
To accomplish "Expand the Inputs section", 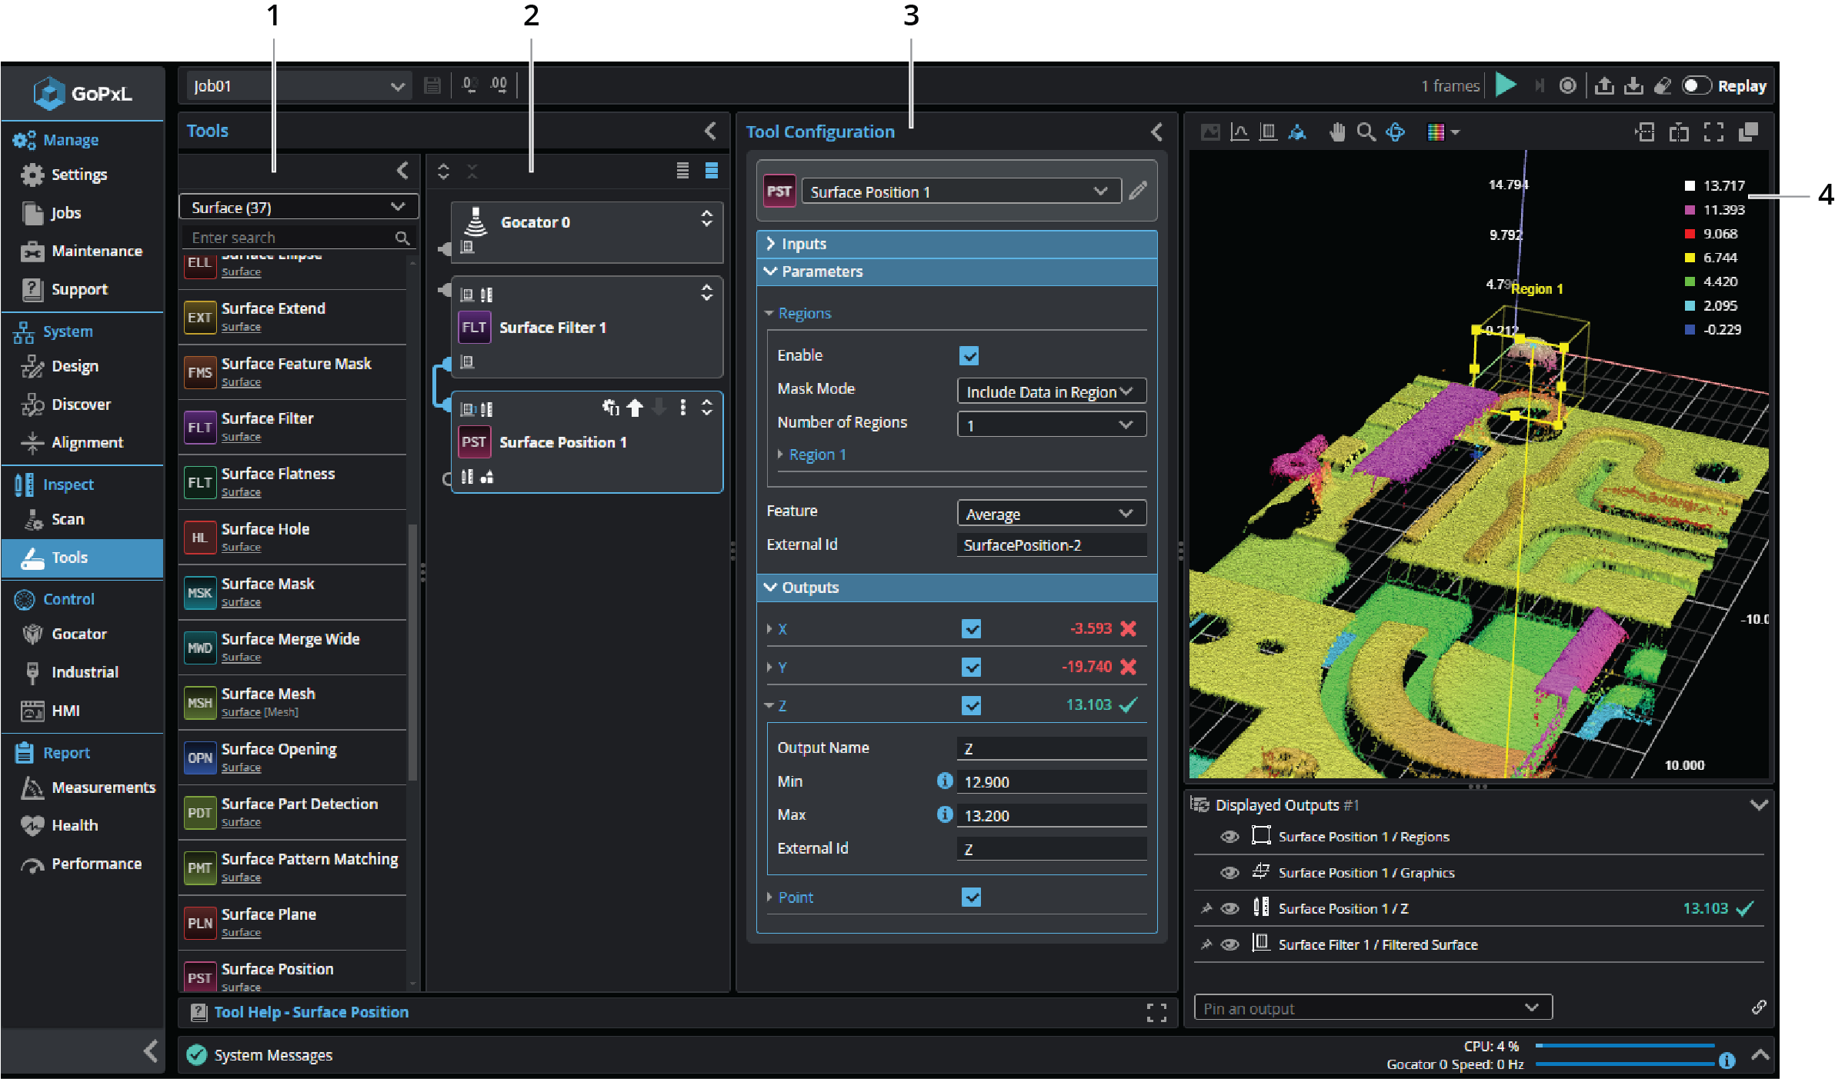I will 803,244.
